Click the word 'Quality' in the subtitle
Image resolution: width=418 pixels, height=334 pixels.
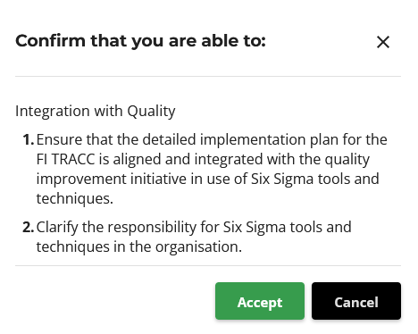[x=151, y=112]
